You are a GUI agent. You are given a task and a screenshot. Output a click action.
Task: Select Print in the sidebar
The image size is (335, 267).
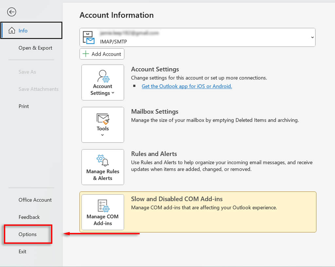24,106
